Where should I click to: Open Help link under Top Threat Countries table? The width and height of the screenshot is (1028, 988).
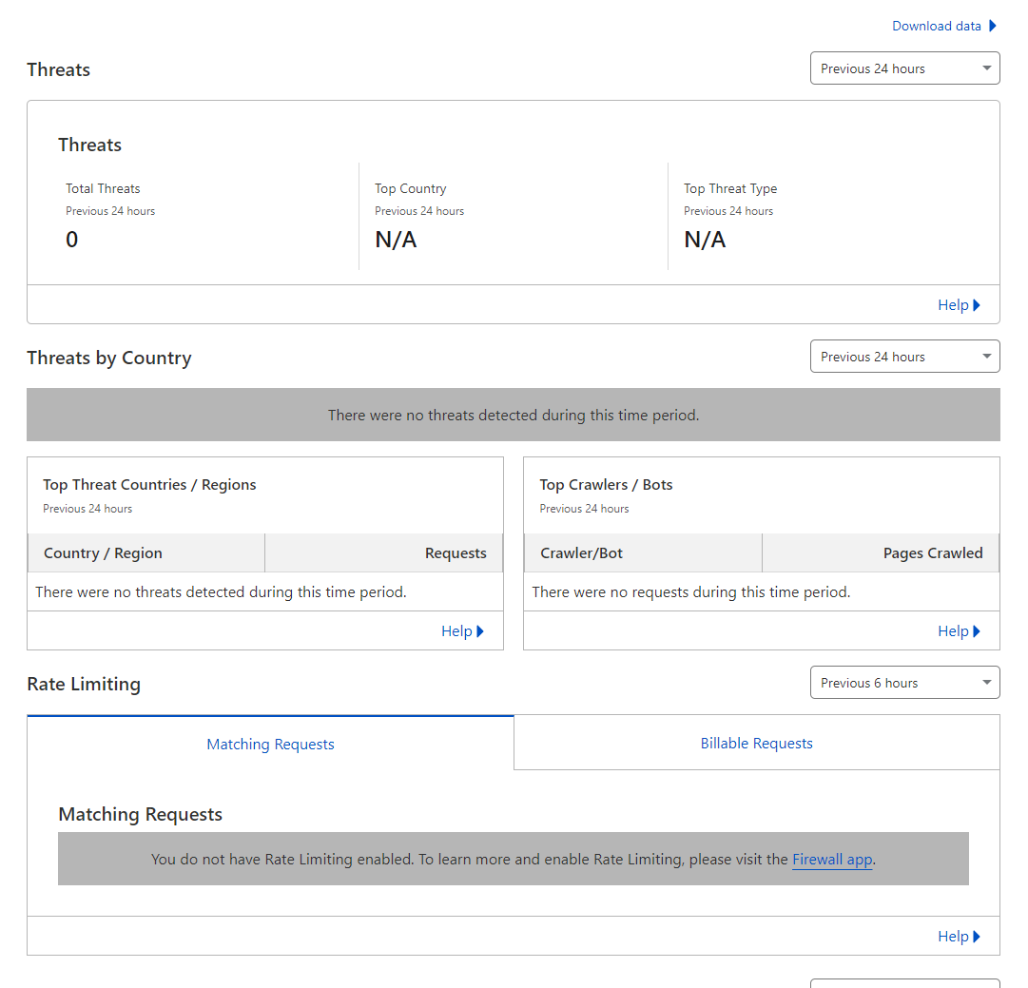(x=462, y=631)
